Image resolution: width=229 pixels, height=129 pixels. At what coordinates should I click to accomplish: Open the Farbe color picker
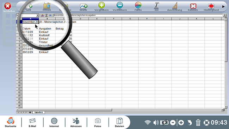tap(138, 5)
